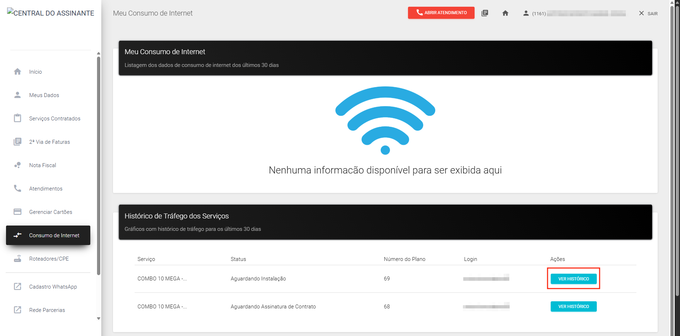Click the Status column header
The height and width of the screenshot is (336, 680).
(238, 259)
